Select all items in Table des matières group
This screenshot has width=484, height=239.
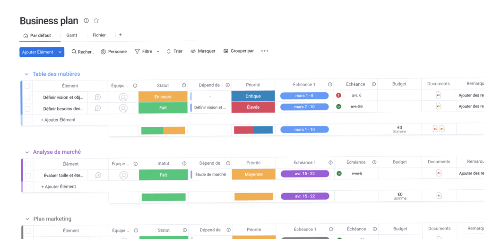point(27,86)
